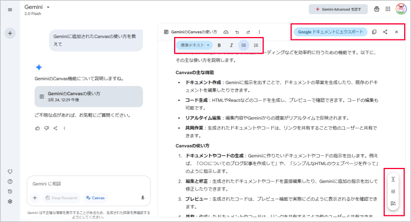Viewport: 411px width, 222px height.
Task: Click 共同作業 bullet text
Action: (194, 128)
